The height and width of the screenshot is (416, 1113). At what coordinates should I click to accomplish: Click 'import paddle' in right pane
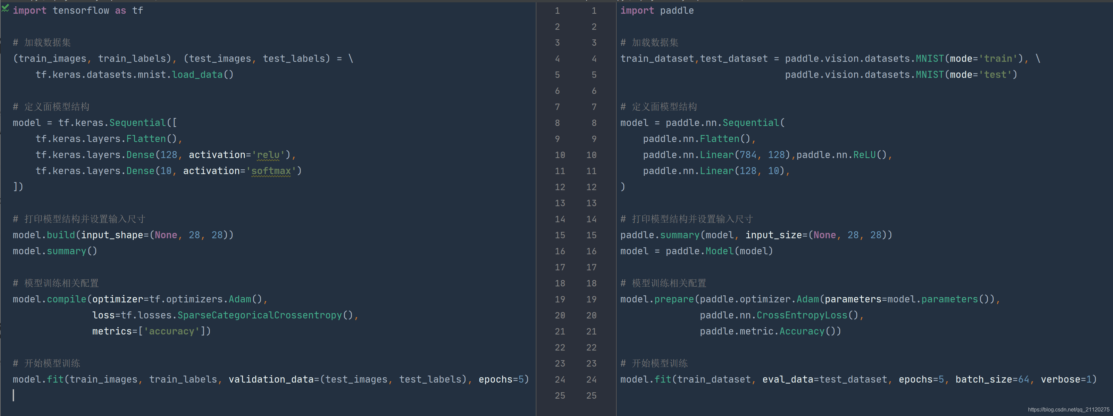pyautogui.click(x=657, y=11)
